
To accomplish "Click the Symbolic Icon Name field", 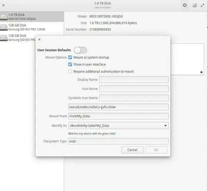I will coord(134,98).
